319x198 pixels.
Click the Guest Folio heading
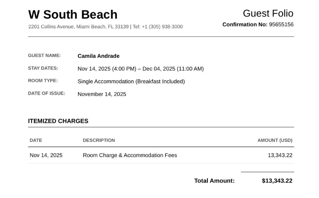268,13
